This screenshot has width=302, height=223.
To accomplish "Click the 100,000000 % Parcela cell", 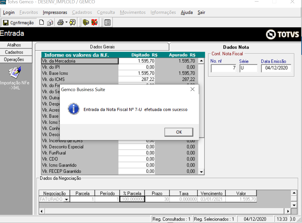I will coord(132,199).
